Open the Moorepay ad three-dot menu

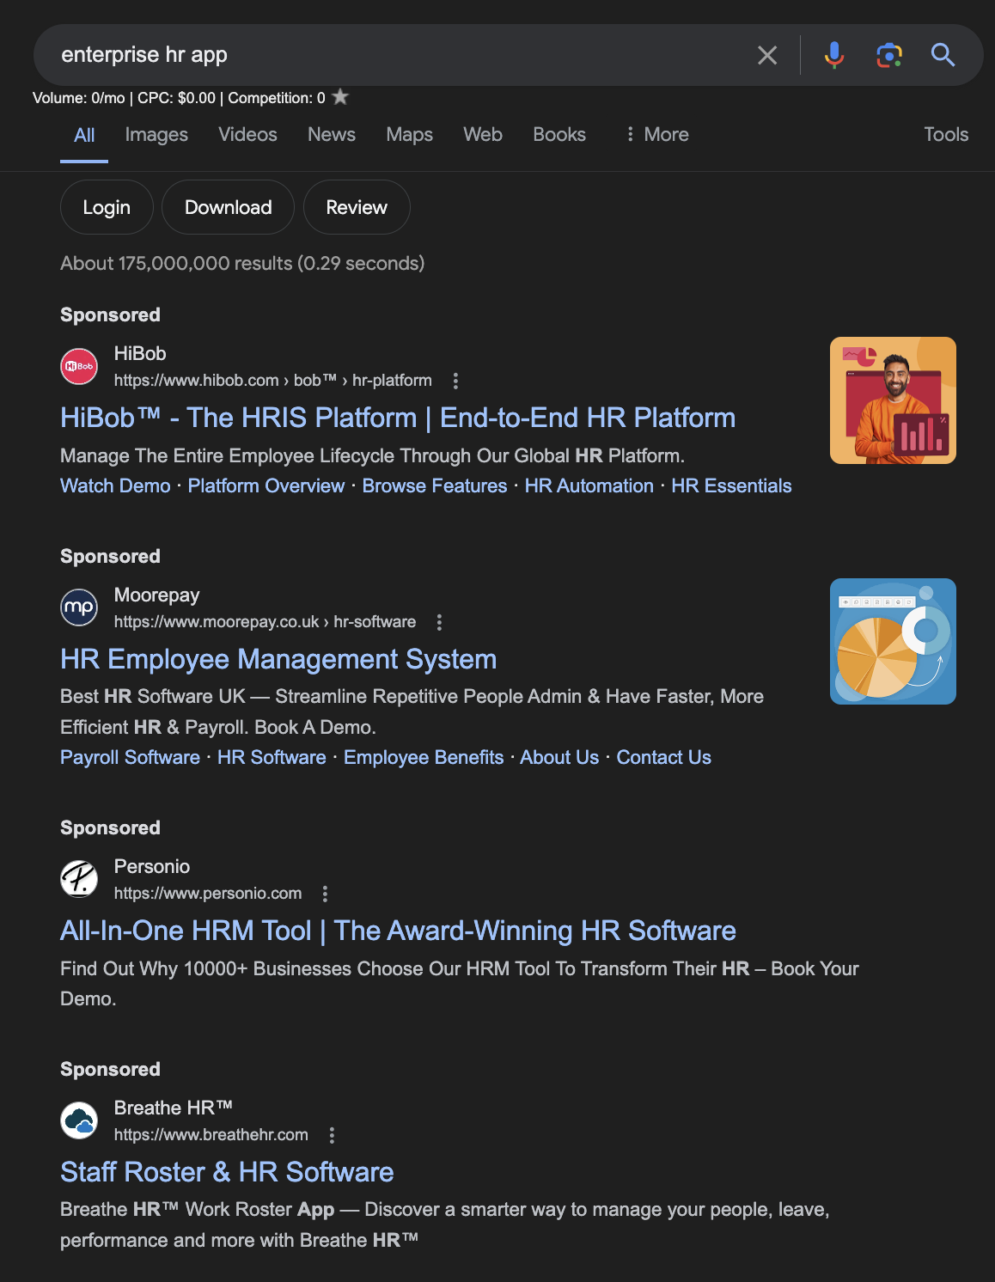point(439,622)
